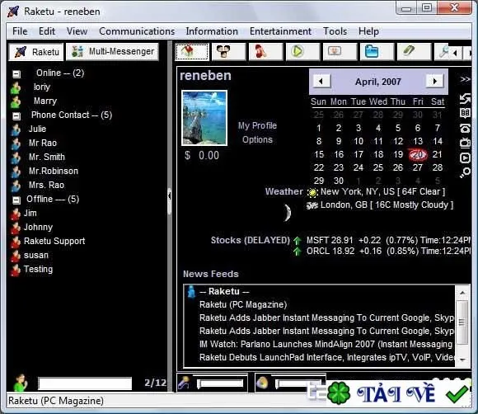Open London weather entry
Image resolution: width=478 pixels, height=414 pixels.
click(x=387, y=205)
